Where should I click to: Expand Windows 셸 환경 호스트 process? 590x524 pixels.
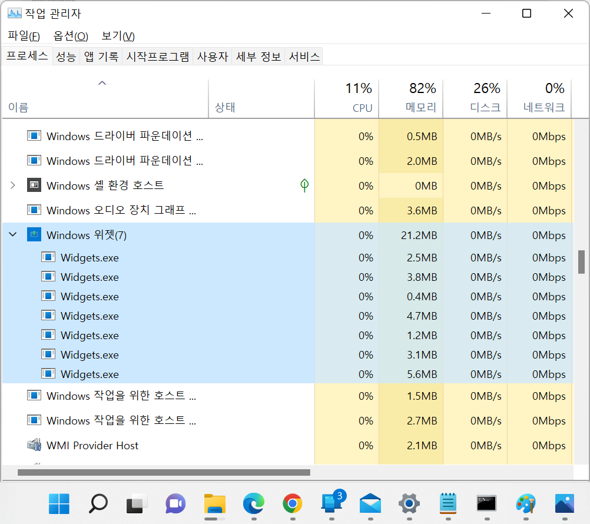[x=13, y=185]
